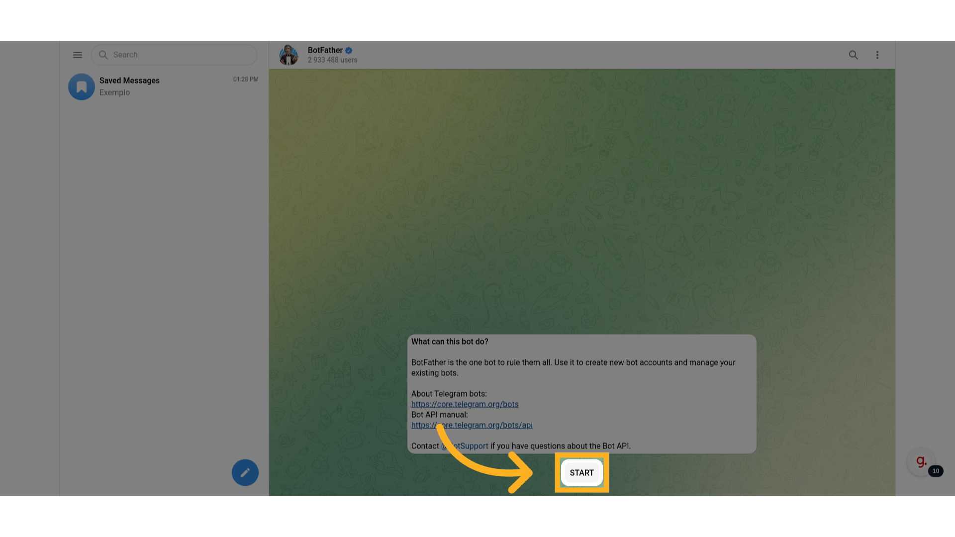Open the core.telegram.org/bots link

pos(465,404)
